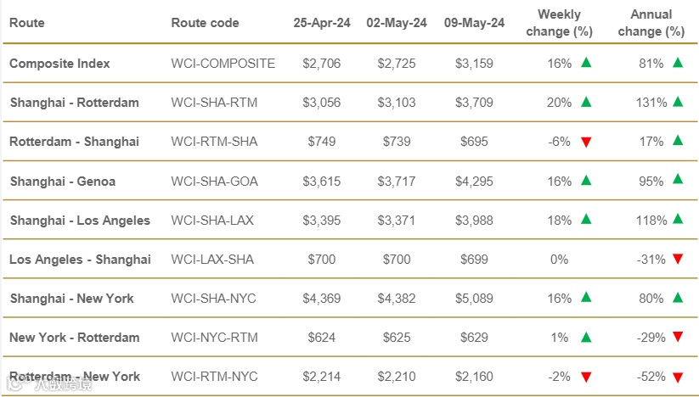Click green arrow beside 131% annual change

tap(677, 102)
